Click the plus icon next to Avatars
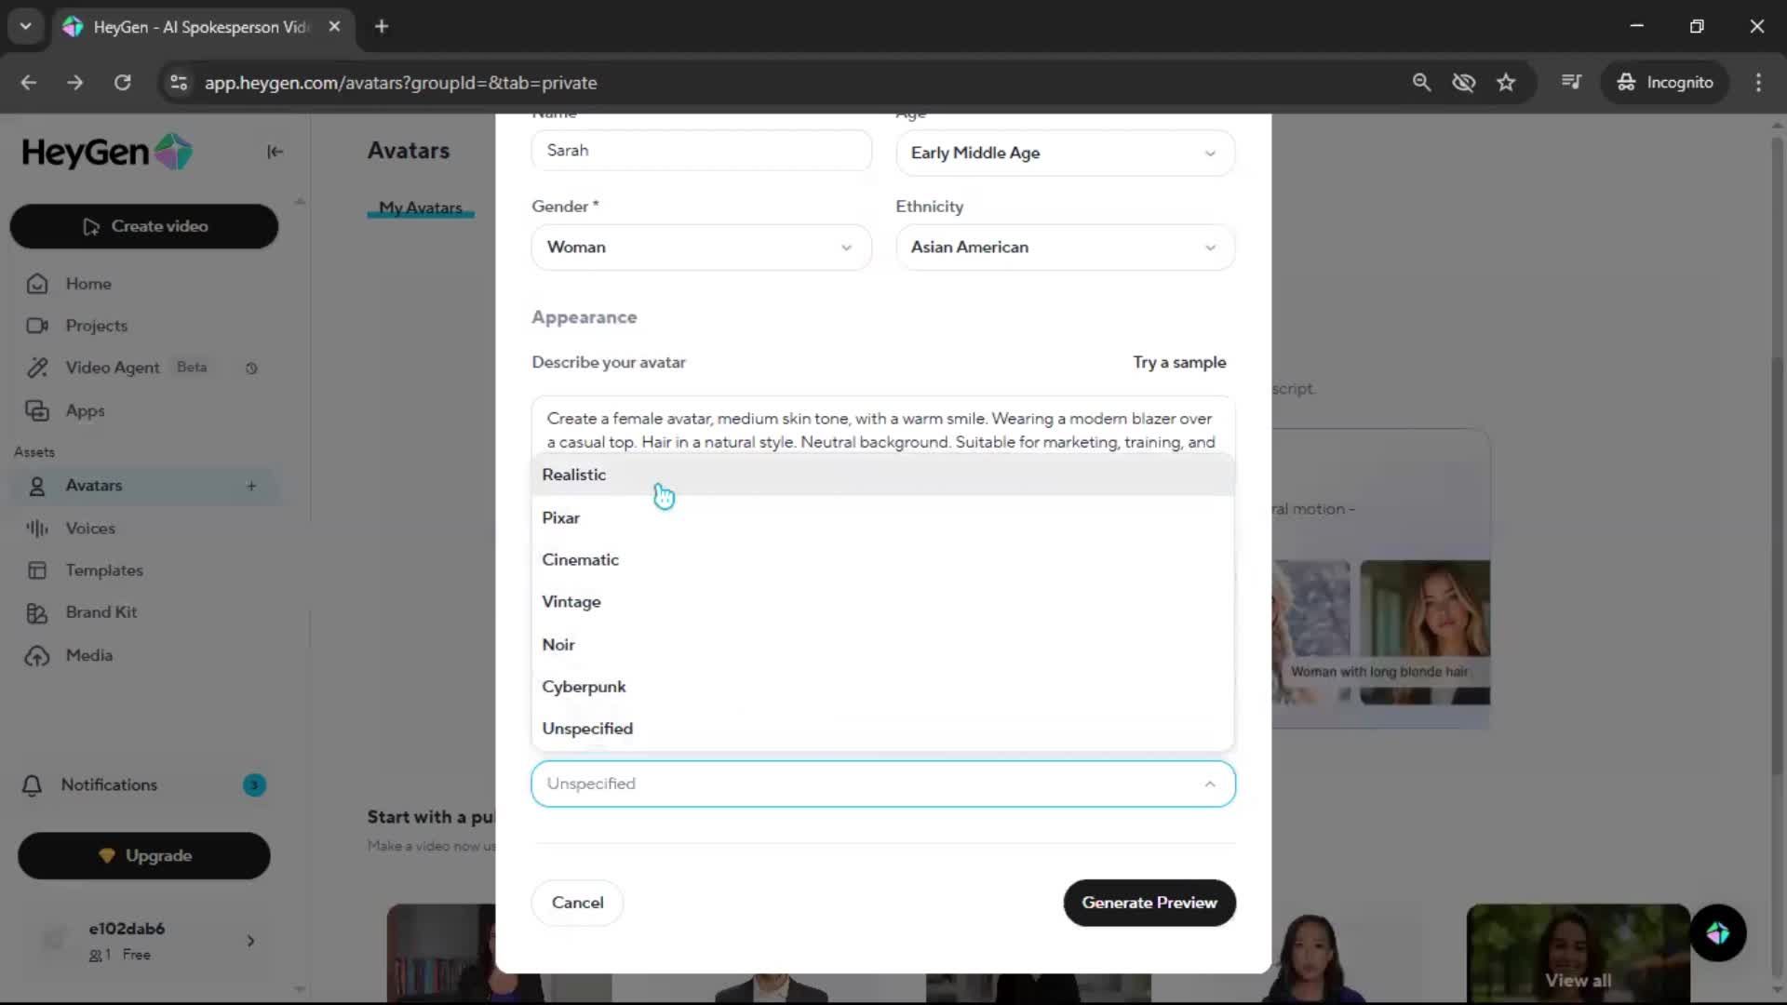The image size is (1787, 1005). pos(251,486)
